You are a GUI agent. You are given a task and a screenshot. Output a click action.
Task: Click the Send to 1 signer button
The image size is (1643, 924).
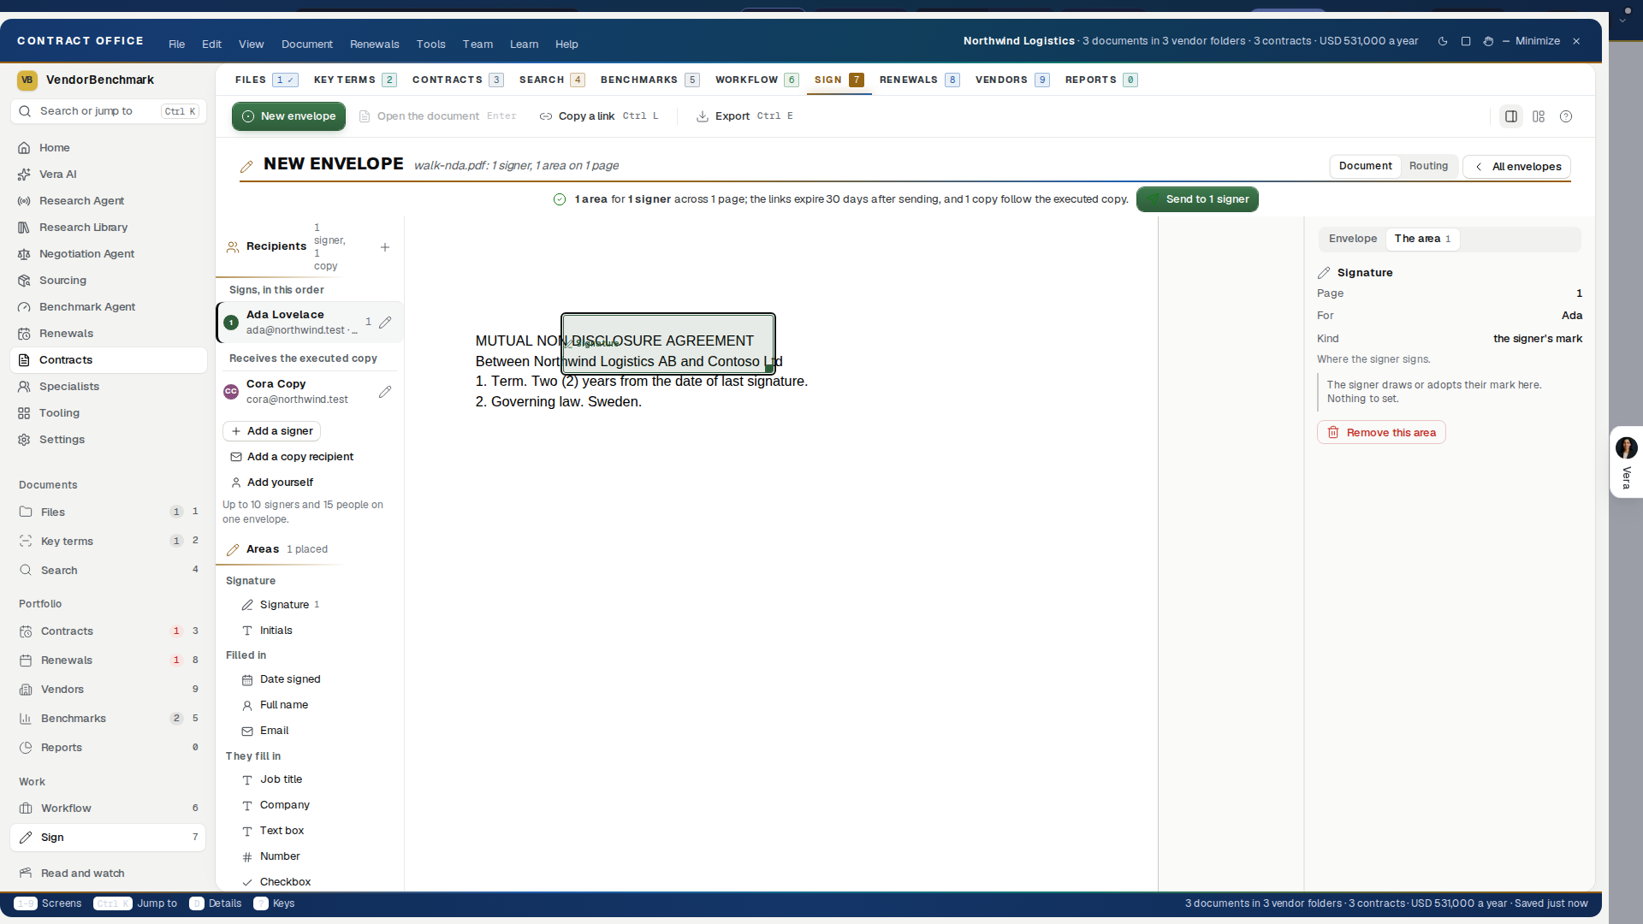pyautogui.click(x=1197, y=199)
